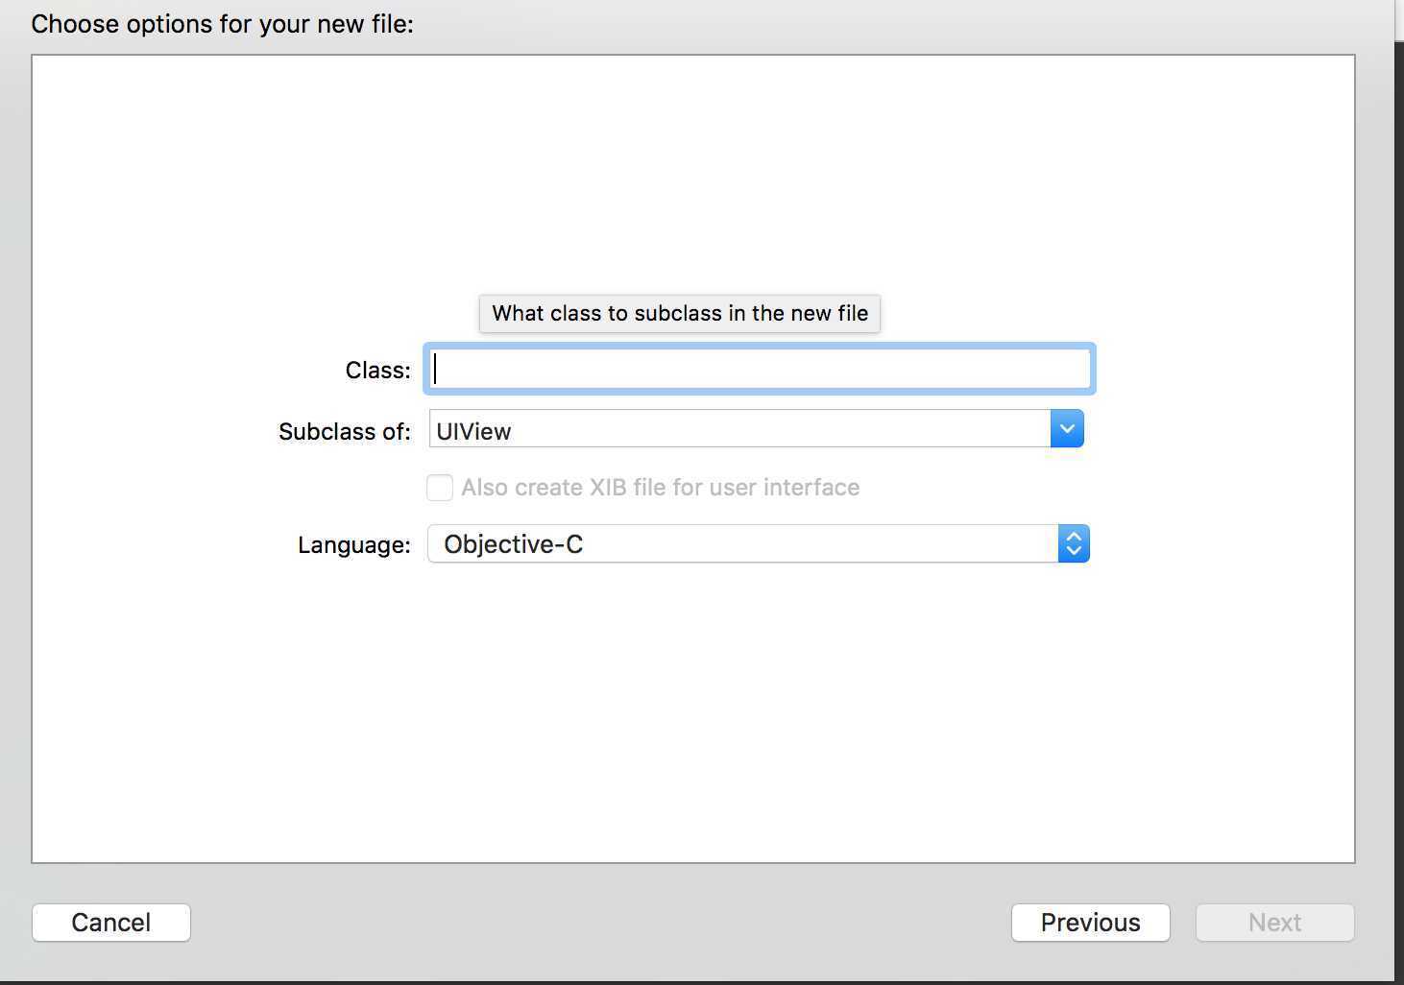Enable the Also create XIB file checkbox

click(x=440, y=488)
